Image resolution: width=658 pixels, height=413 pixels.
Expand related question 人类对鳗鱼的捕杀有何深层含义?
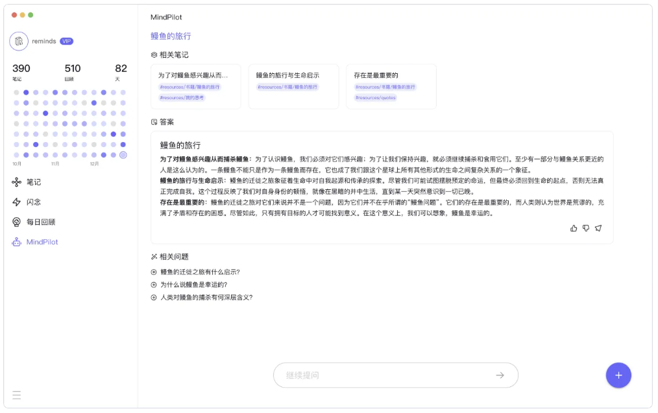pyautogui.click(x=206, y=298)
